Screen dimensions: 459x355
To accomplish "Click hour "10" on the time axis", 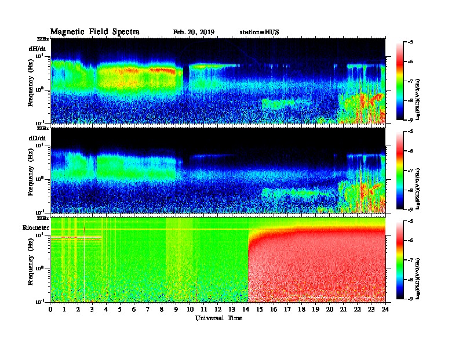I will 190,309.
